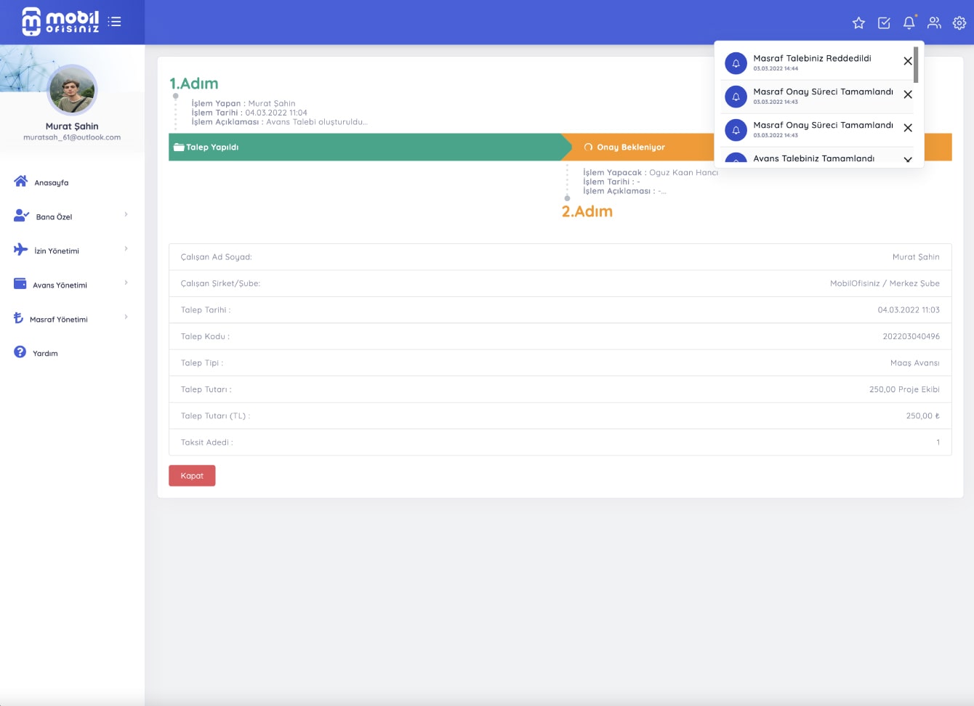Open the users icon in top bar

(x=934, y=23)
